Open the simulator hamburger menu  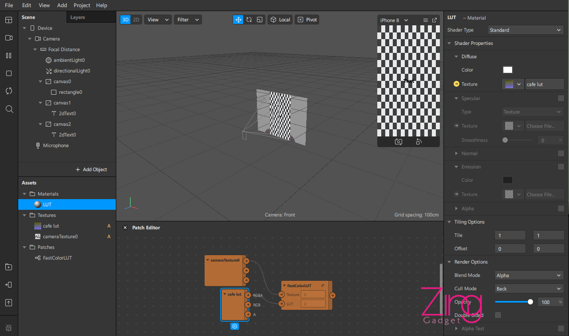(x=426, y=20)
